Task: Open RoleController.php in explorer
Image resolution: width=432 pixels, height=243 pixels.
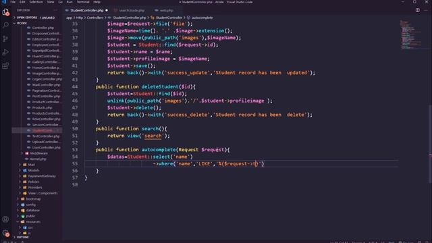Action: tap(46, 119)
